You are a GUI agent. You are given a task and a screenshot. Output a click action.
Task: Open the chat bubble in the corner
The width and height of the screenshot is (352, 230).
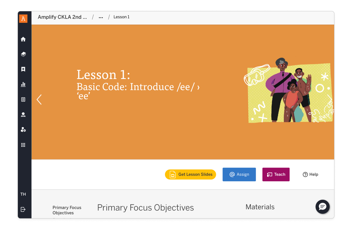pos(322,207)
